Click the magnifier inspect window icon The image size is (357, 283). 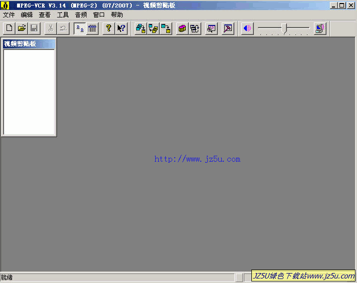(211, 28)
